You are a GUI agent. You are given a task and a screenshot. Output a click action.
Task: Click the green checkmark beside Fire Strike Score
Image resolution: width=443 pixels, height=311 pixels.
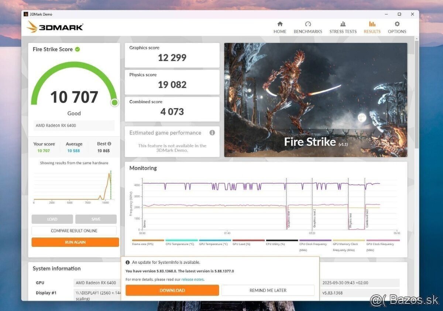click(78, 49)
